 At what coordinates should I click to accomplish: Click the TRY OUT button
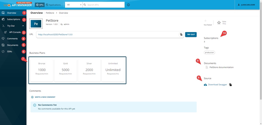click(x=191, y=34)
